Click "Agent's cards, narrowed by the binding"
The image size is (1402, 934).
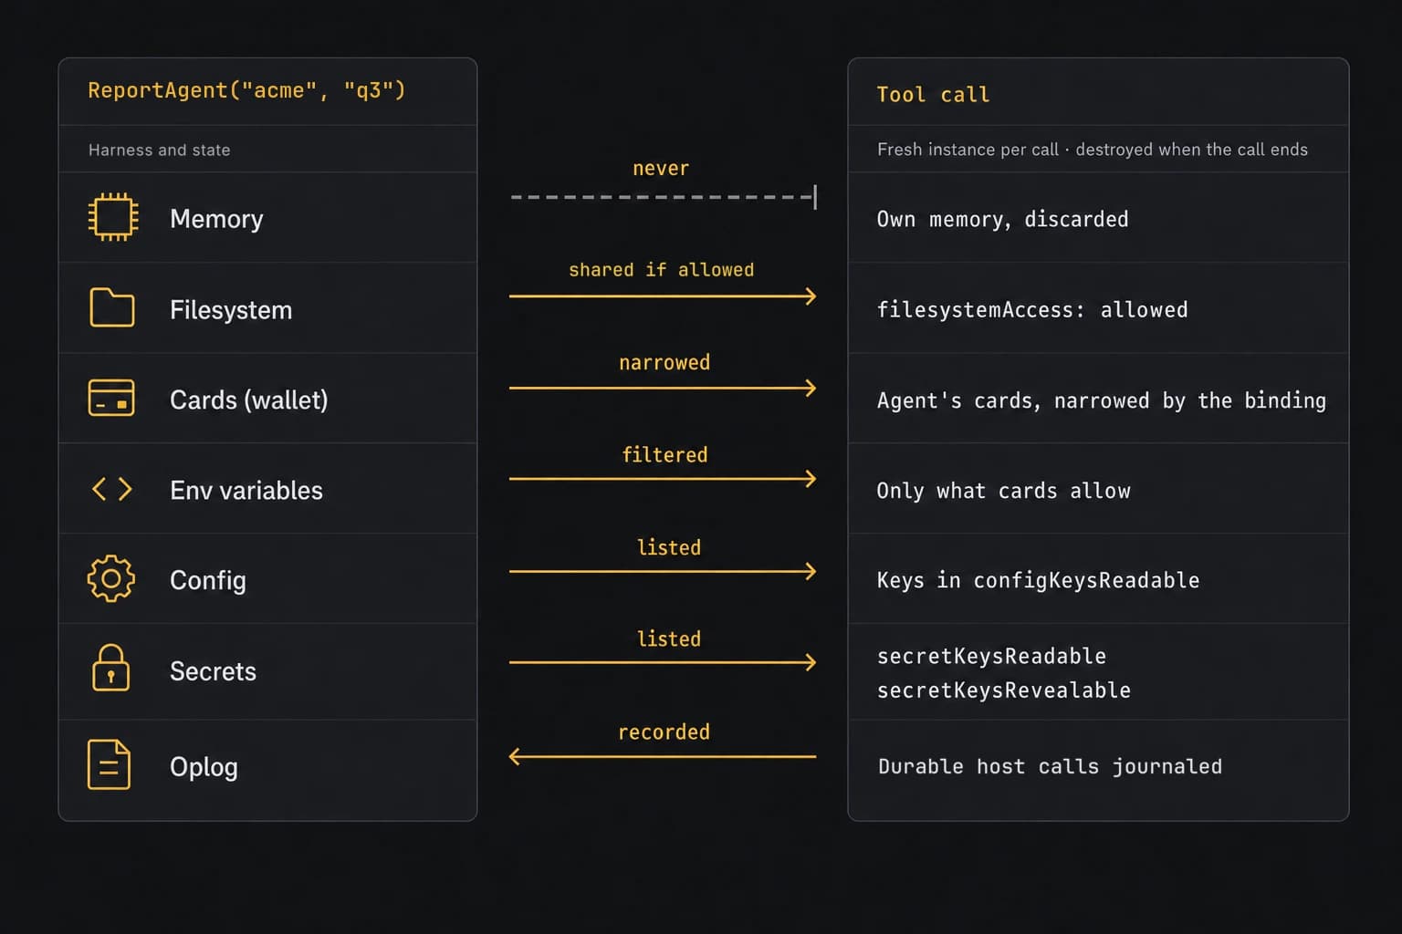point(1102,400)
